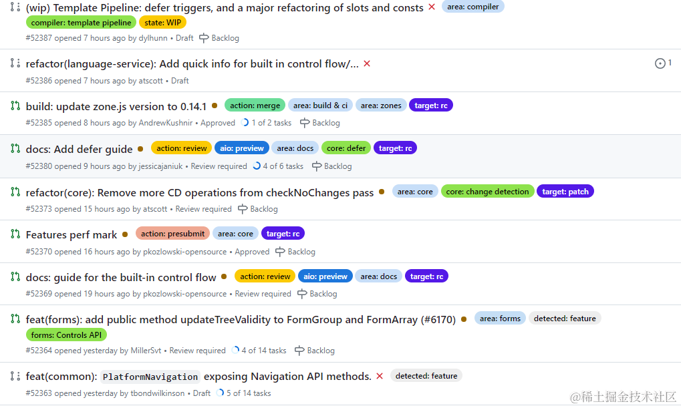The width and height of the screenshot is (681, 408).
Task: Click 'detected: feature' label on PlatformNavigation PR
Action: pyautogui.click(x=426, y=376)
